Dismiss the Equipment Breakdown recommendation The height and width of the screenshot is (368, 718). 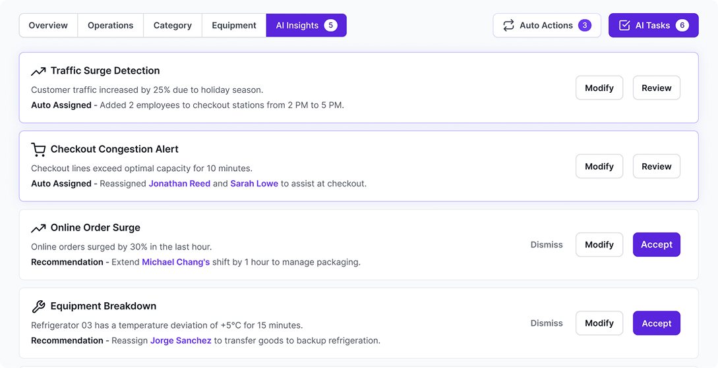point(547,323)
